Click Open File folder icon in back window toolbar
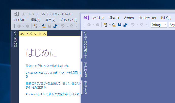175x103 pixels. [44, 26]
